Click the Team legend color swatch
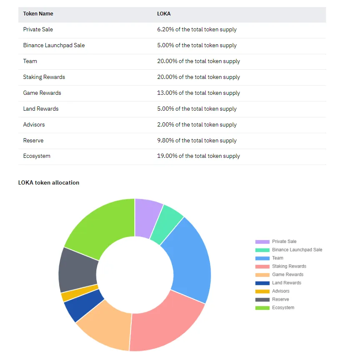The image size is (339, 352). click(262, 258)
